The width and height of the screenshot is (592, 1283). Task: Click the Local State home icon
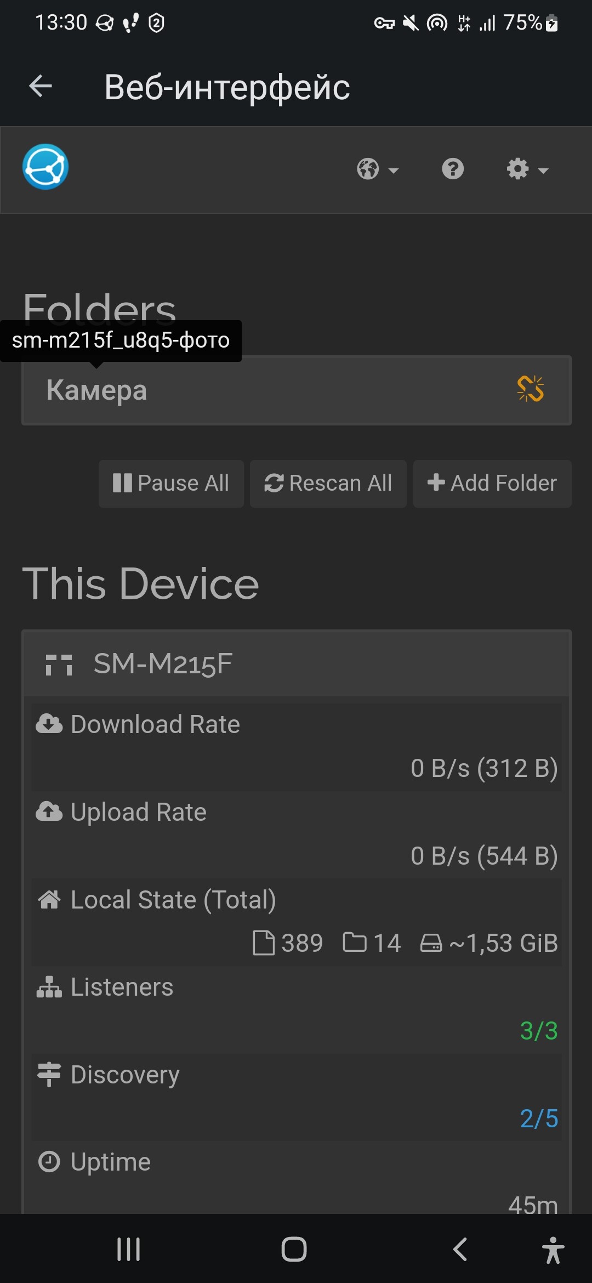pos(49,899)
